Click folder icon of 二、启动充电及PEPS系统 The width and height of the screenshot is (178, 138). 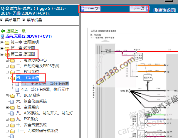(x=12, y=66)
